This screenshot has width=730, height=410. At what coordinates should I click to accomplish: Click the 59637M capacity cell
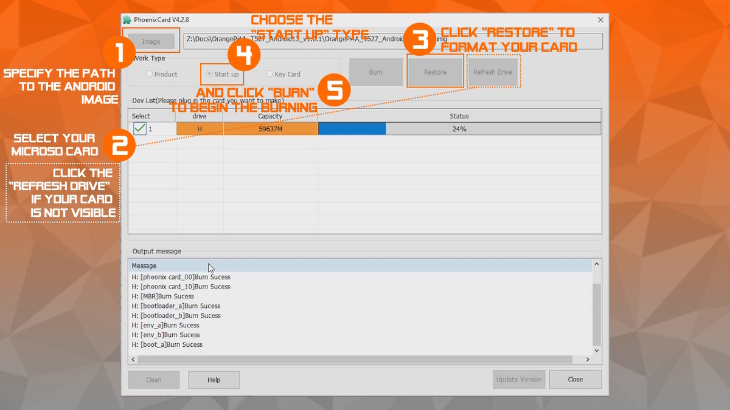(271, 129)
